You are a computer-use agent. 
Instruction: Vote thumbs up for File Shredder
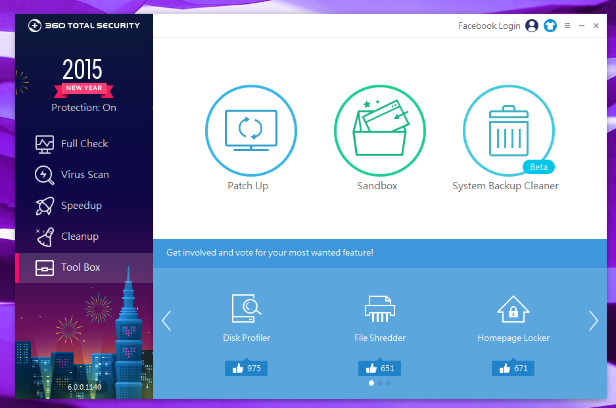tap(379, 368)
